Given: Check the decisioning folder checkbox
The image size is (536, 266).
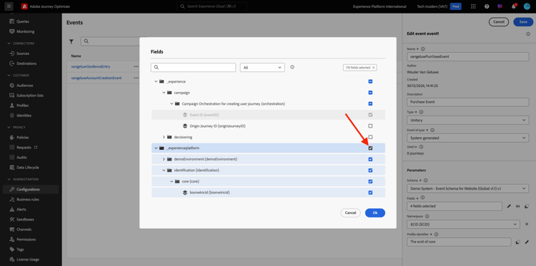Looking at the screenshot, I should [x=370, y=137].
